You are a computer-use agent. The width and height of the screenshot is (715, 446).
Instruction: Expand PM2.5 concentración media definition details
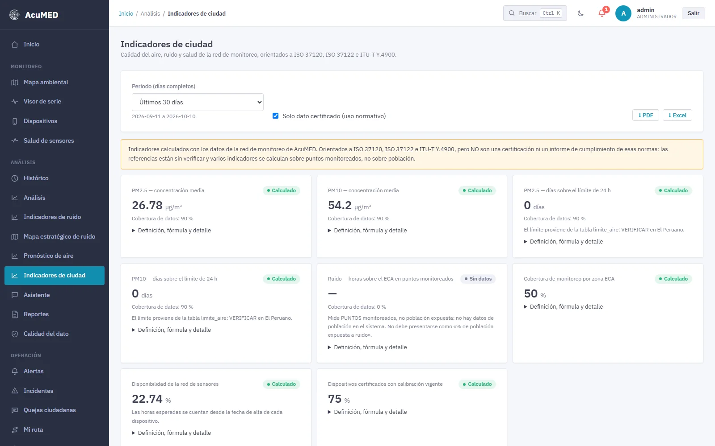point(171,231)
